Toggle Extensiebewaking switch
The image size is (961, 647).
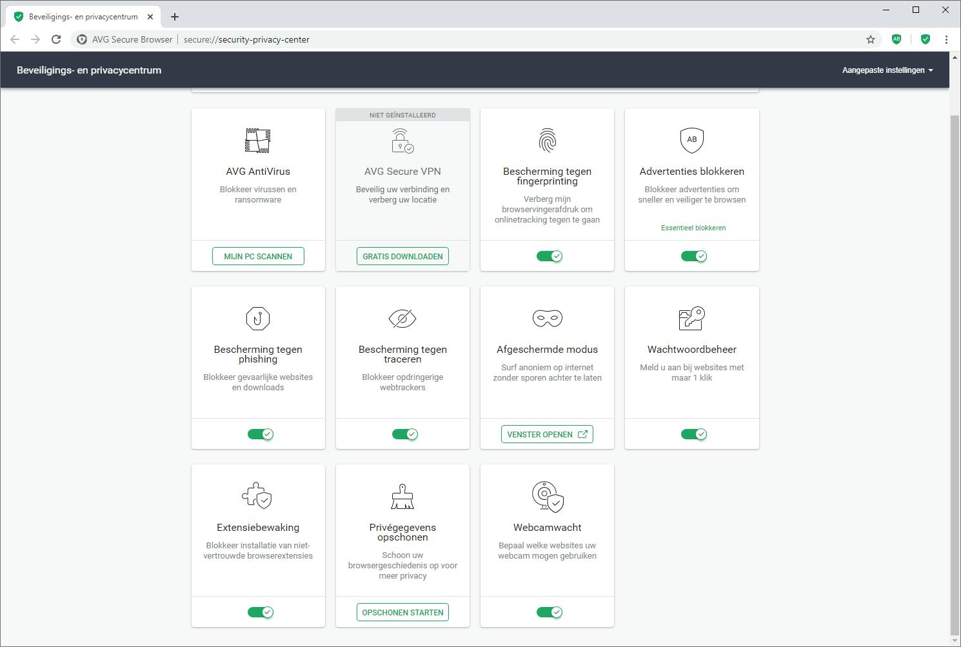point(261,612)
